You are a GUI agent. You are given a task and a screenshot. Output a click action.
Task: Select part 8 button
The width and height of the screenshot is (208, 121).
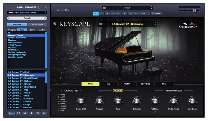pyautogui.click(x=136, y=14)
